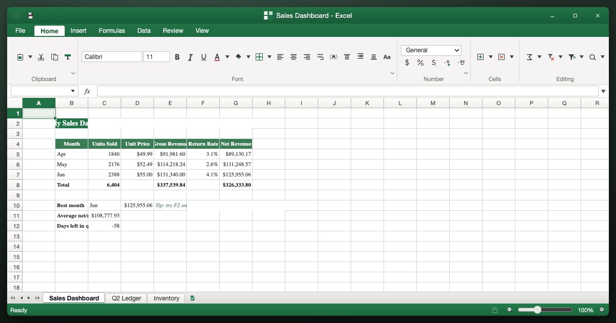Switch to the Formulas ribbon tab

click(x=112, y=31)
